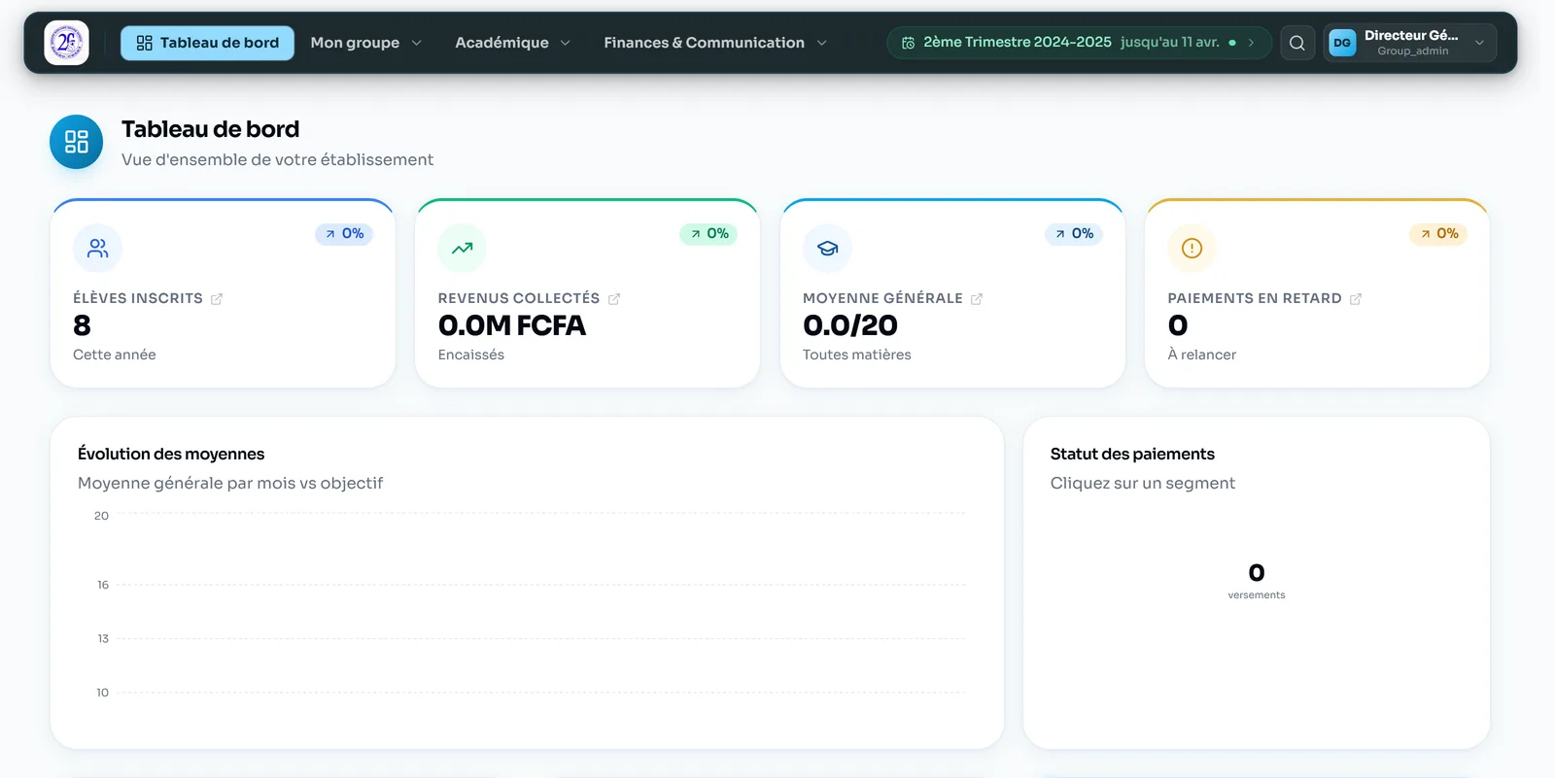The height and width of the screenshot is (778, 1555).
Task: Expand the Mon groupe menu
Action: click(365, 43)
